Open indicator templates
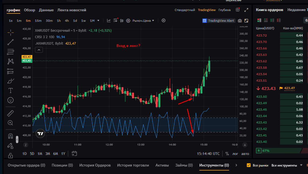This screenshot has width=308, height=174. click(x=115, y=21)
